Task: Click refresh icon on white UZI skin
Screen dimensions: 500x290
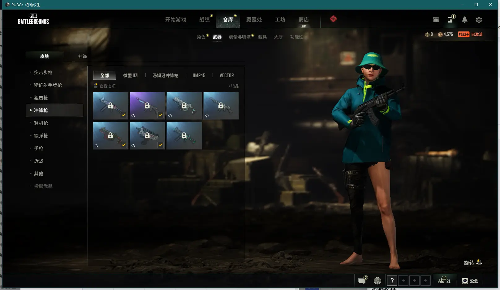Action: click(x=133, y=146)
